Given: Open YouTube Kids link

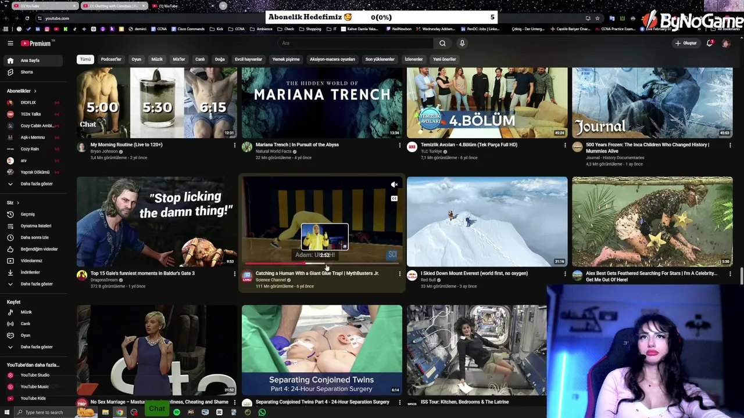Looking at the screenshot, I should point(32,398).
